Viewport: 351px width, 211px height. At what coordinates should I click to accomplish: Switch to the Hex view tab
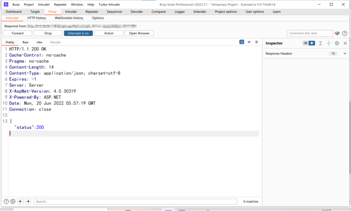(39, 42)
